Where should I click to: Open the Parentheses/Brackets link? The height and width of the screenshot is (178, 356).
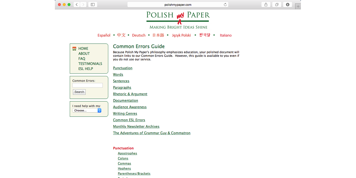[134, 174]
